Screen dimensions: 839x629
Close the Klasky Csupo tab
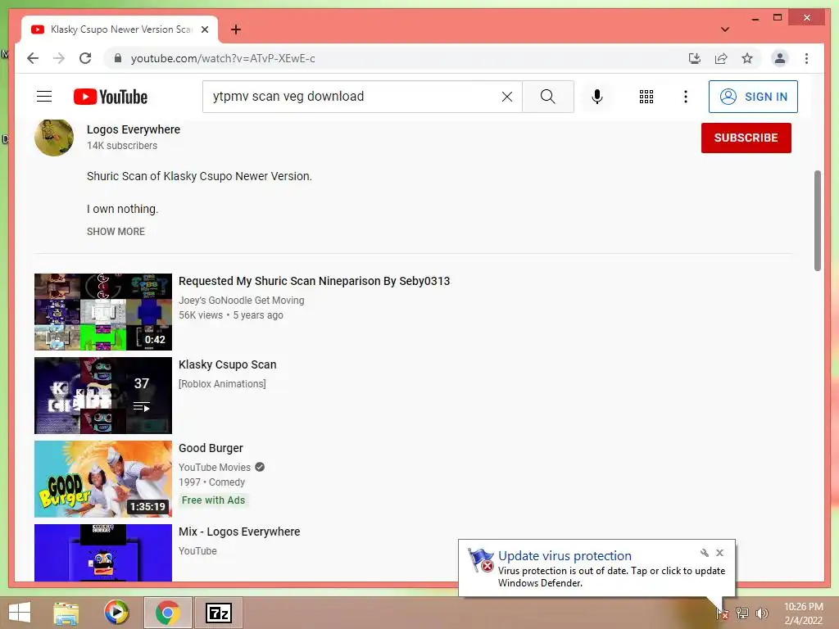[x=204, y=29]
